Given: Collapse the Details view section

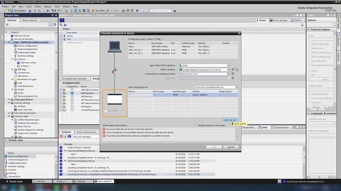Looking at the screenshot, I should pyautogui.click(x=6, y=140).
